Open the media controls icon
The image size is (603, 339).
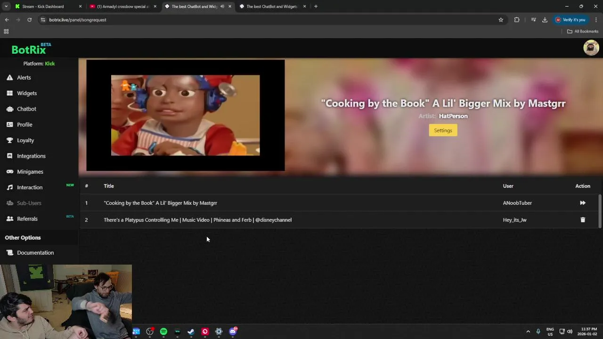click(533, 20)
